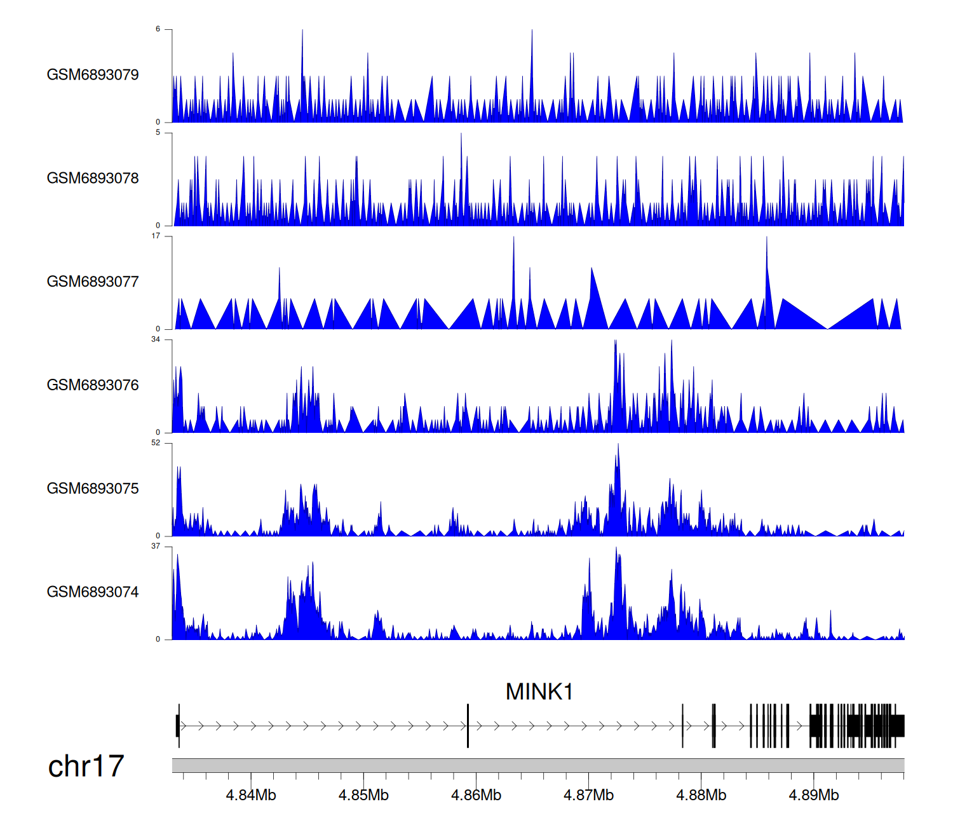Select the 4.87Mb coordinate label
This screenshot has height=839, width=953.
tap(588, 795)
